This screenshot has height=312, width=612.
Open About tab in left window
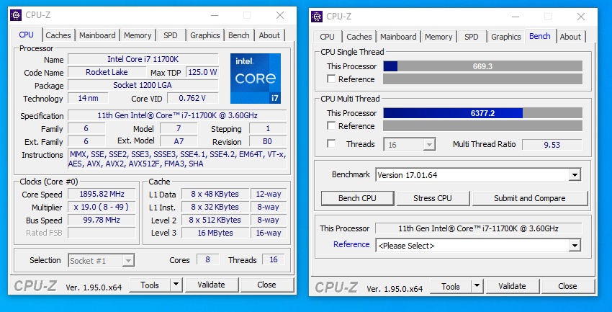click(269, 35)
